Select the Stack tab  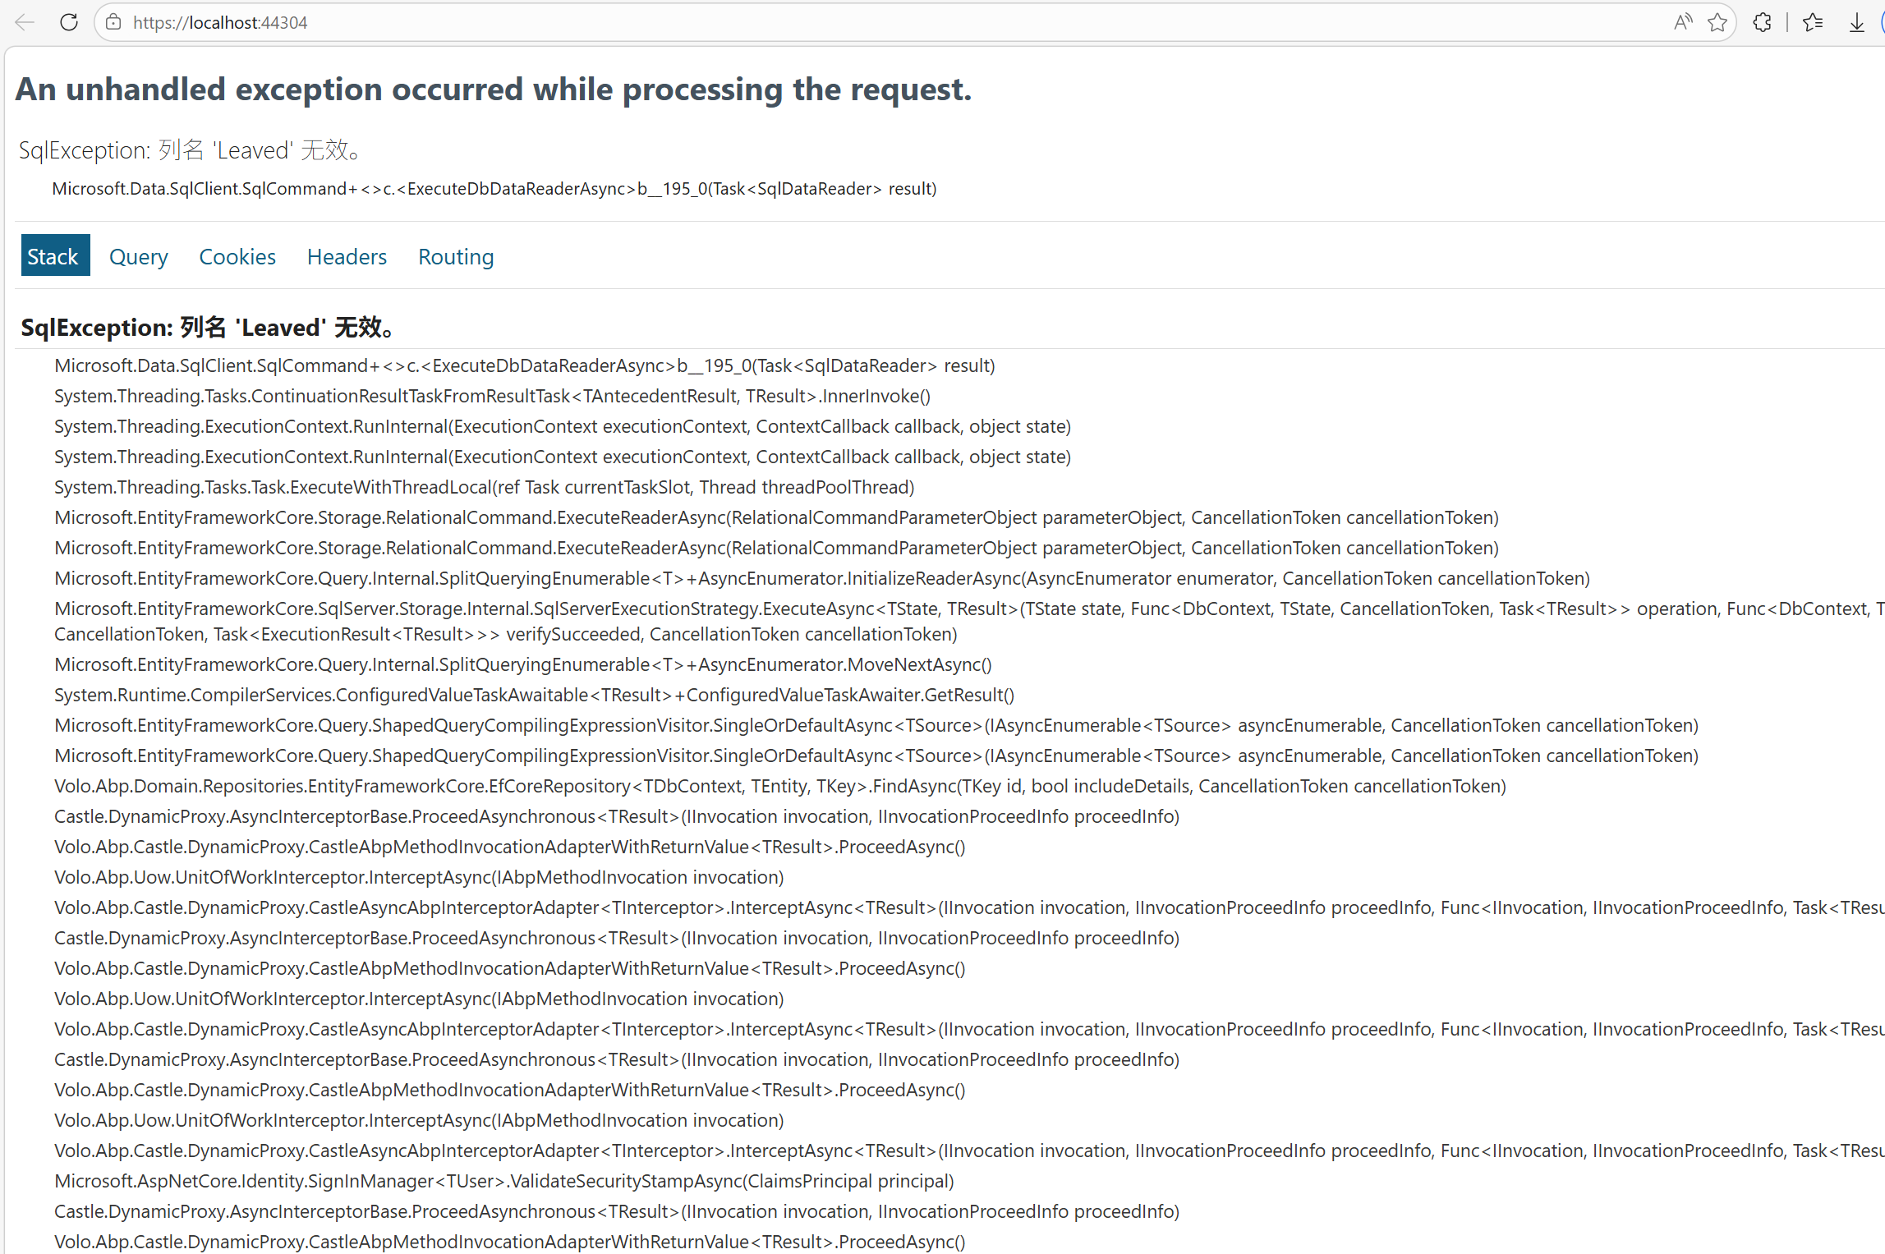[53, 256]
